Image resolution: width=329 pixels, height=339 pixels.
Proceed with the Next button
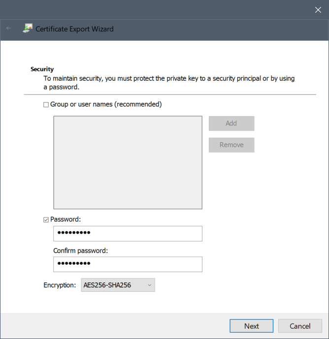pos(251,326)
